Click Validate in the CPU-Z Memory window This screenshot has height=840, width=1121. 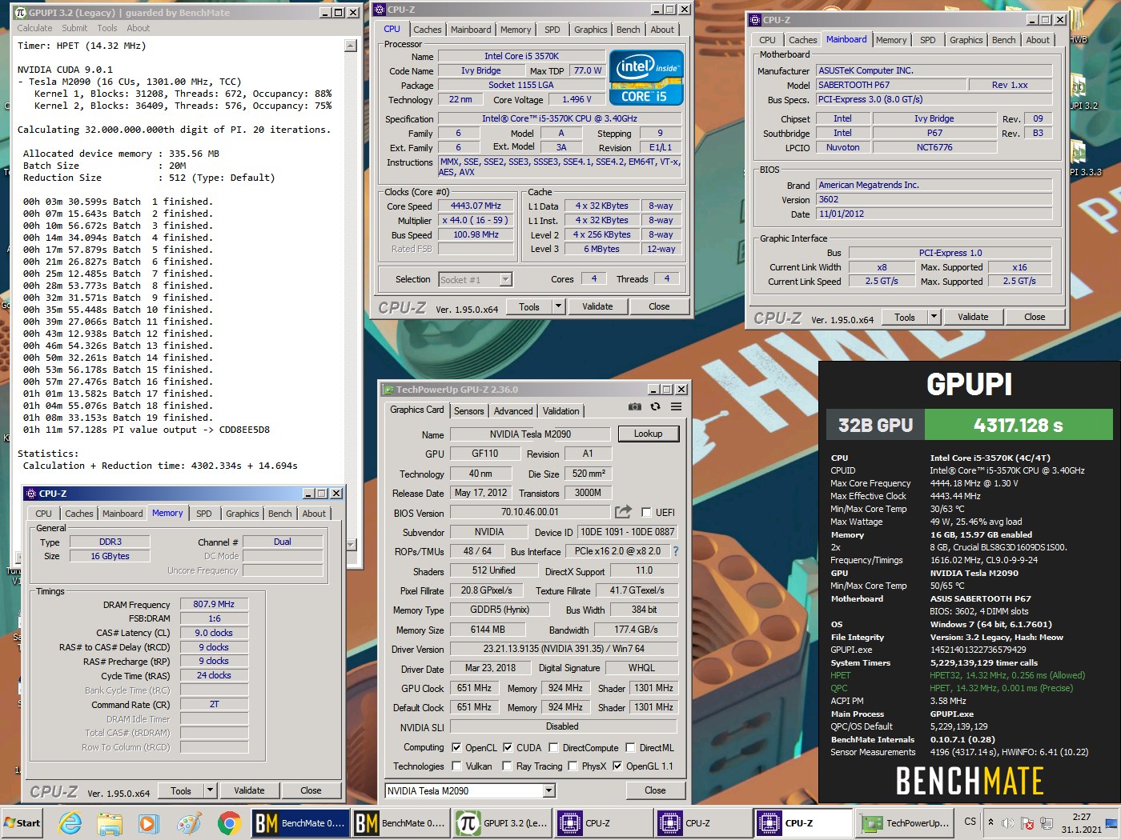point(249,790)
